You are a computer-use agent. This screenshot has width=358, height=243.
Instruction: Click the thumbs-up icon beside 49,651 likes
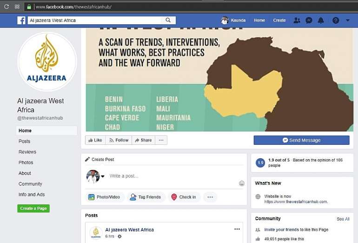coord(258,239)
